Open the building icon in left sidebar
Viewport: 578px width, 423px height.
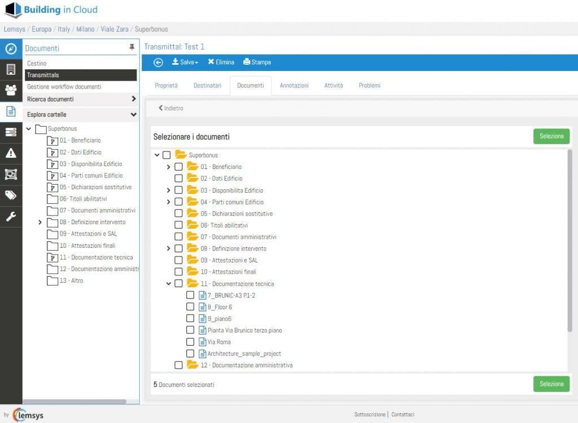point(11,69)
